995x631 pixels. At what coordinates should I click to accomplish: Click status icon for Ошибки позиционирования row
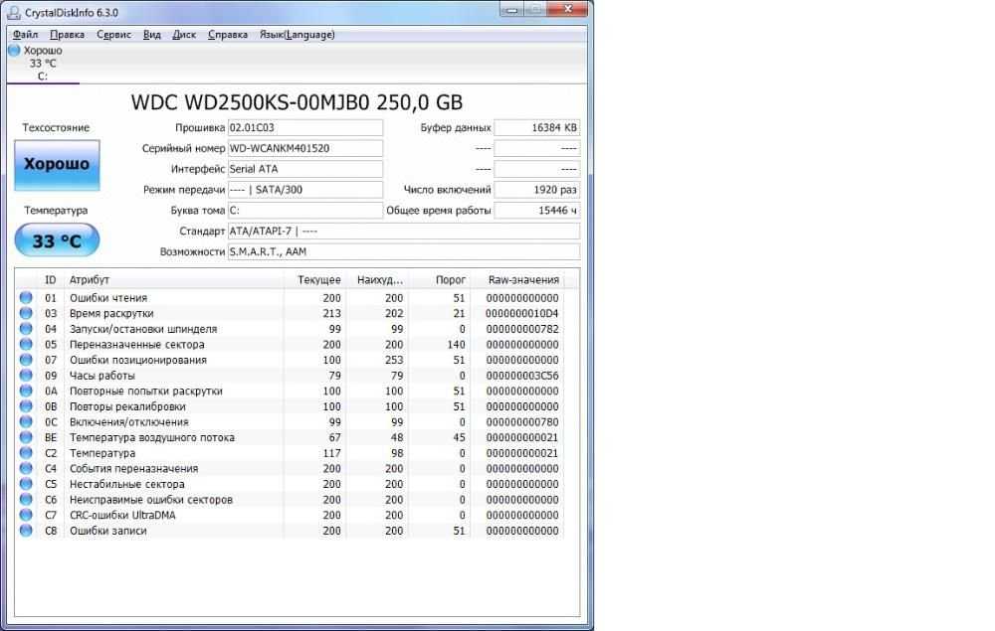(26, 359)
